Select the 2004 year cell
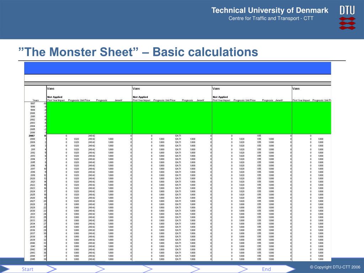The height and width of the screenshot is (273, 364). (32, 126)
